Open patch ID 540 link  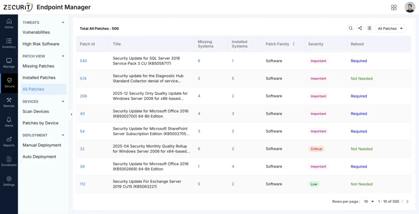83,61
